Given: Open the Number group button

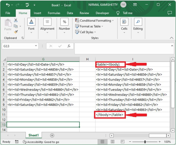Looking at the screenshot, I should (x=64, y=26).
